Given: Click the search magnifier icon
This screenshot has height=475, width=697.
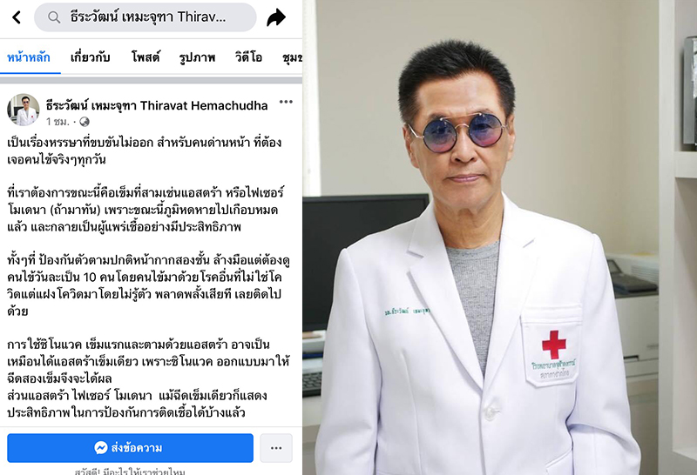Looking at the screenshot, I should tap(54, 17).
